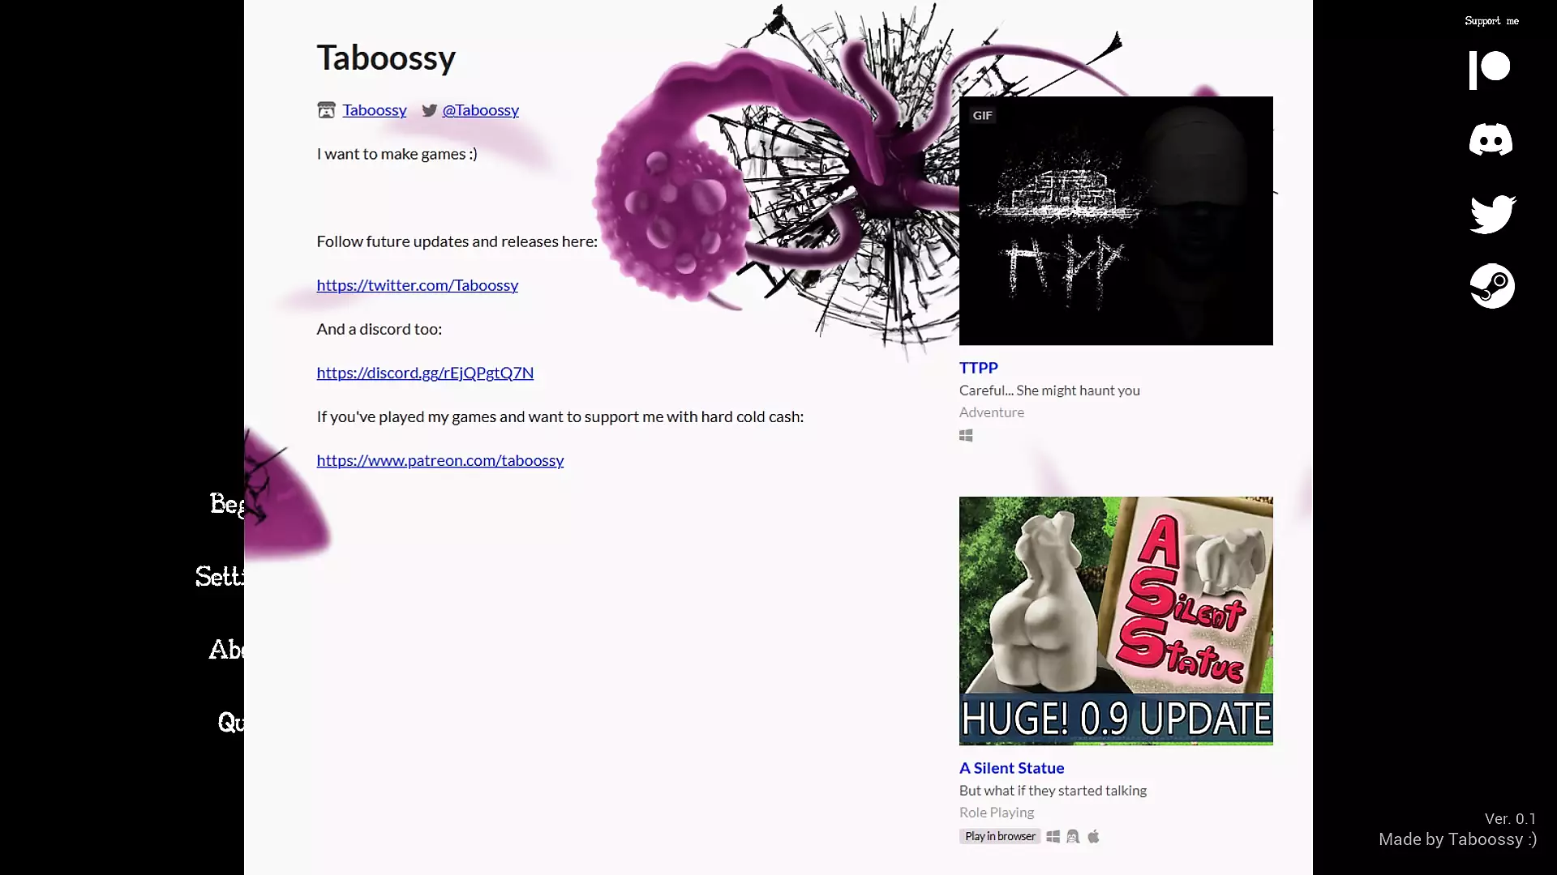Click the Play in browser button

(x=1000, y=836)
